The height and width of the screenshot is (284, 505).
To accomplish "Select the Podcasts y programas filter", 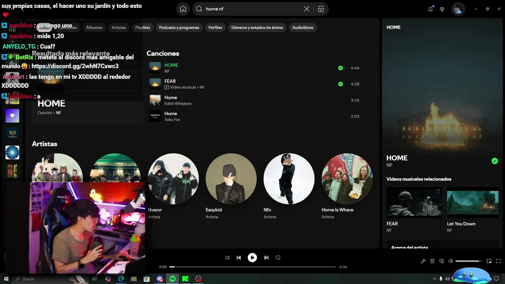I will click(179, 28).
